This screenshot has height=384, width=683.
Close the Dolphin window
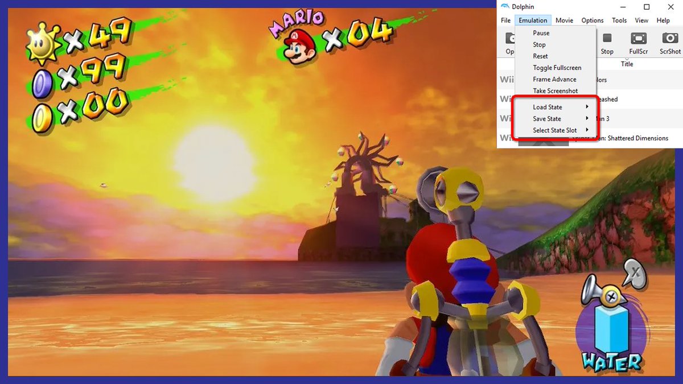(x=670, y=7)
